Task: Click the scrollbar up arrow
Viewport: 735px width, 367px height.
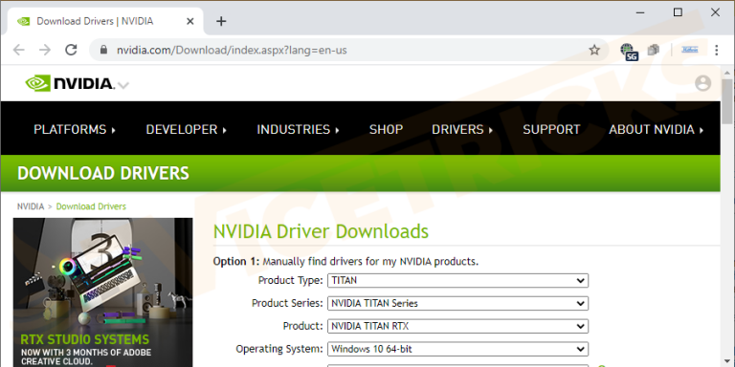Action: 727,73
